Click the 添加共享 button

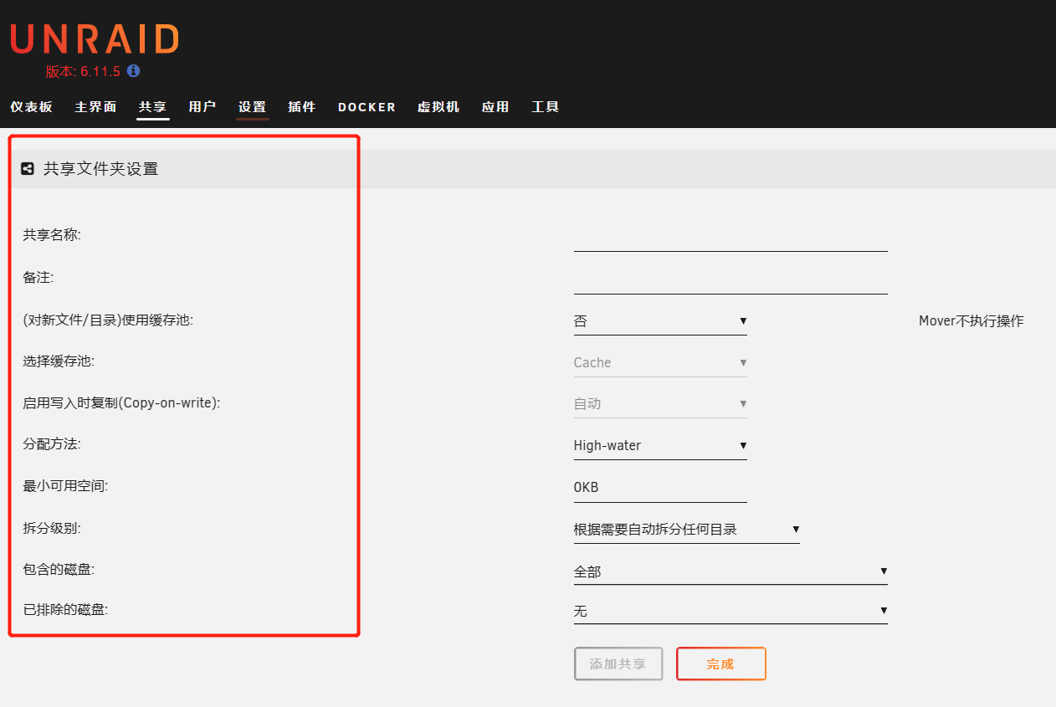coord(618,664)
